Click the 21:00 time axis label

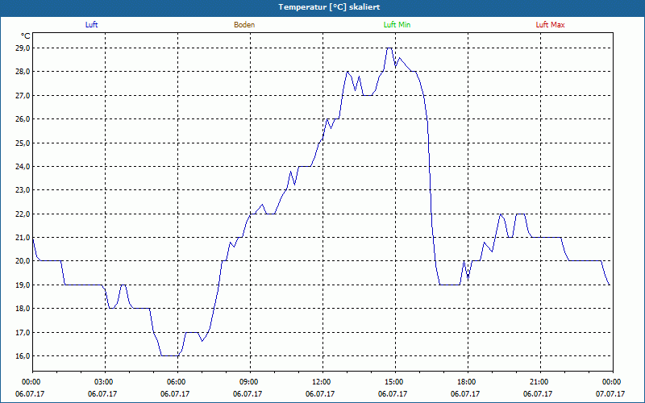[x=540, y=382]
